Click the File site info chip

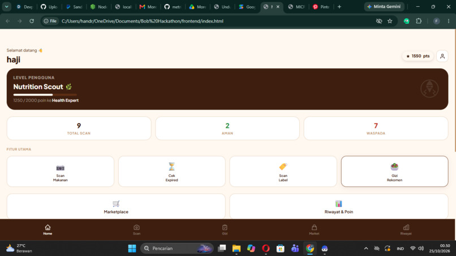[x=50, y=21]
